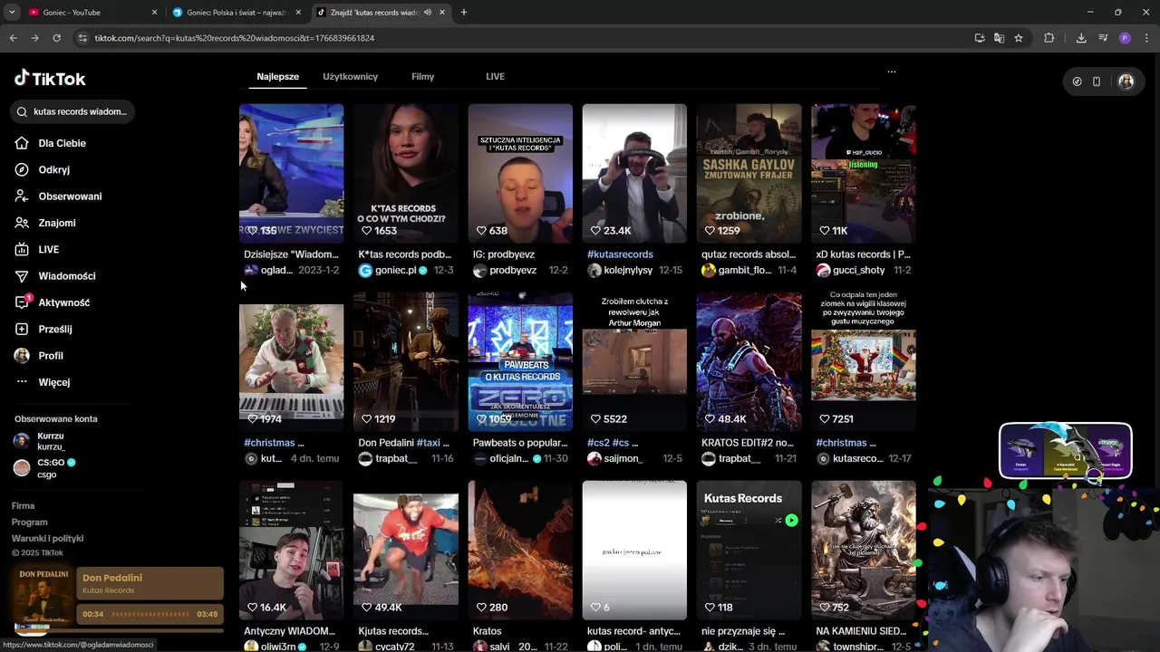Open the browser tab search dropdown
This screenshot has height=652, width=1160.
tap(11, 13)
